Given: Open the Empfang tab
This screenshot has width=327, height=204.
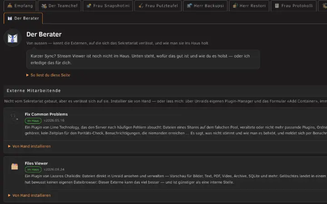Looking at the screenshot, I should coord(20,5).
